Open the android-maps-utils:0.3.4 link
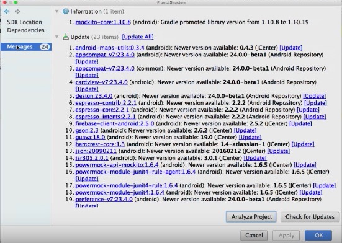Image resolution: width=342 pixels, height=243 pixels. coord(110,48)
